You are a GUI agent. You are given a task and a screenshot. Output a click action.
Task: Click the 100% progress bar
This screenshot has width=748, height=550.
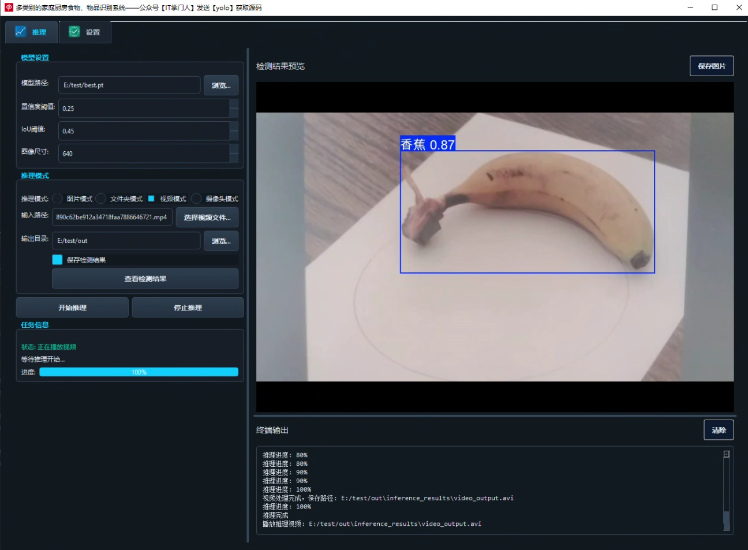pyautogui.click(x=139, y=372)
